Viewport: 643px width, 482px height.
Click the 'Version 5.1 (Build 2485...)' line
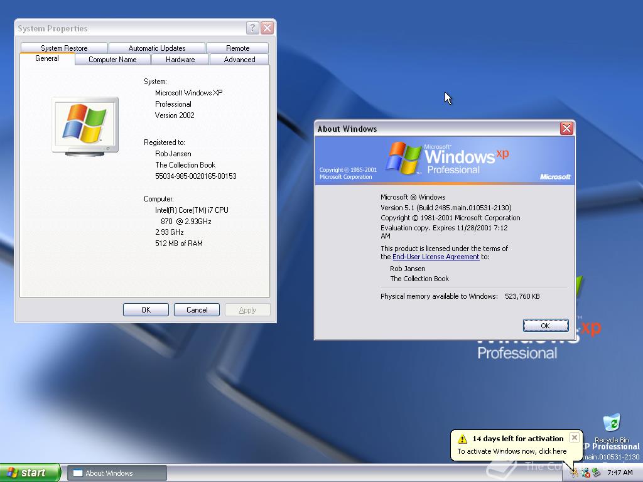tap(446, 208)
